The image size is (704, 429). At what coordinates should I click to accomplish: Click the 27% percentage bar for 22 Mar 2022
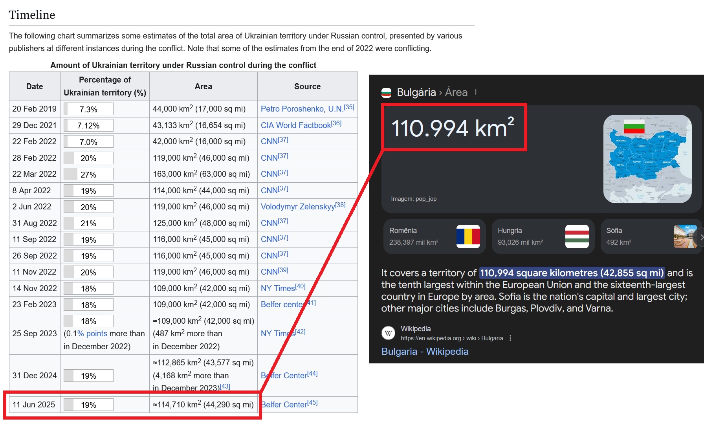coord(88,174)
